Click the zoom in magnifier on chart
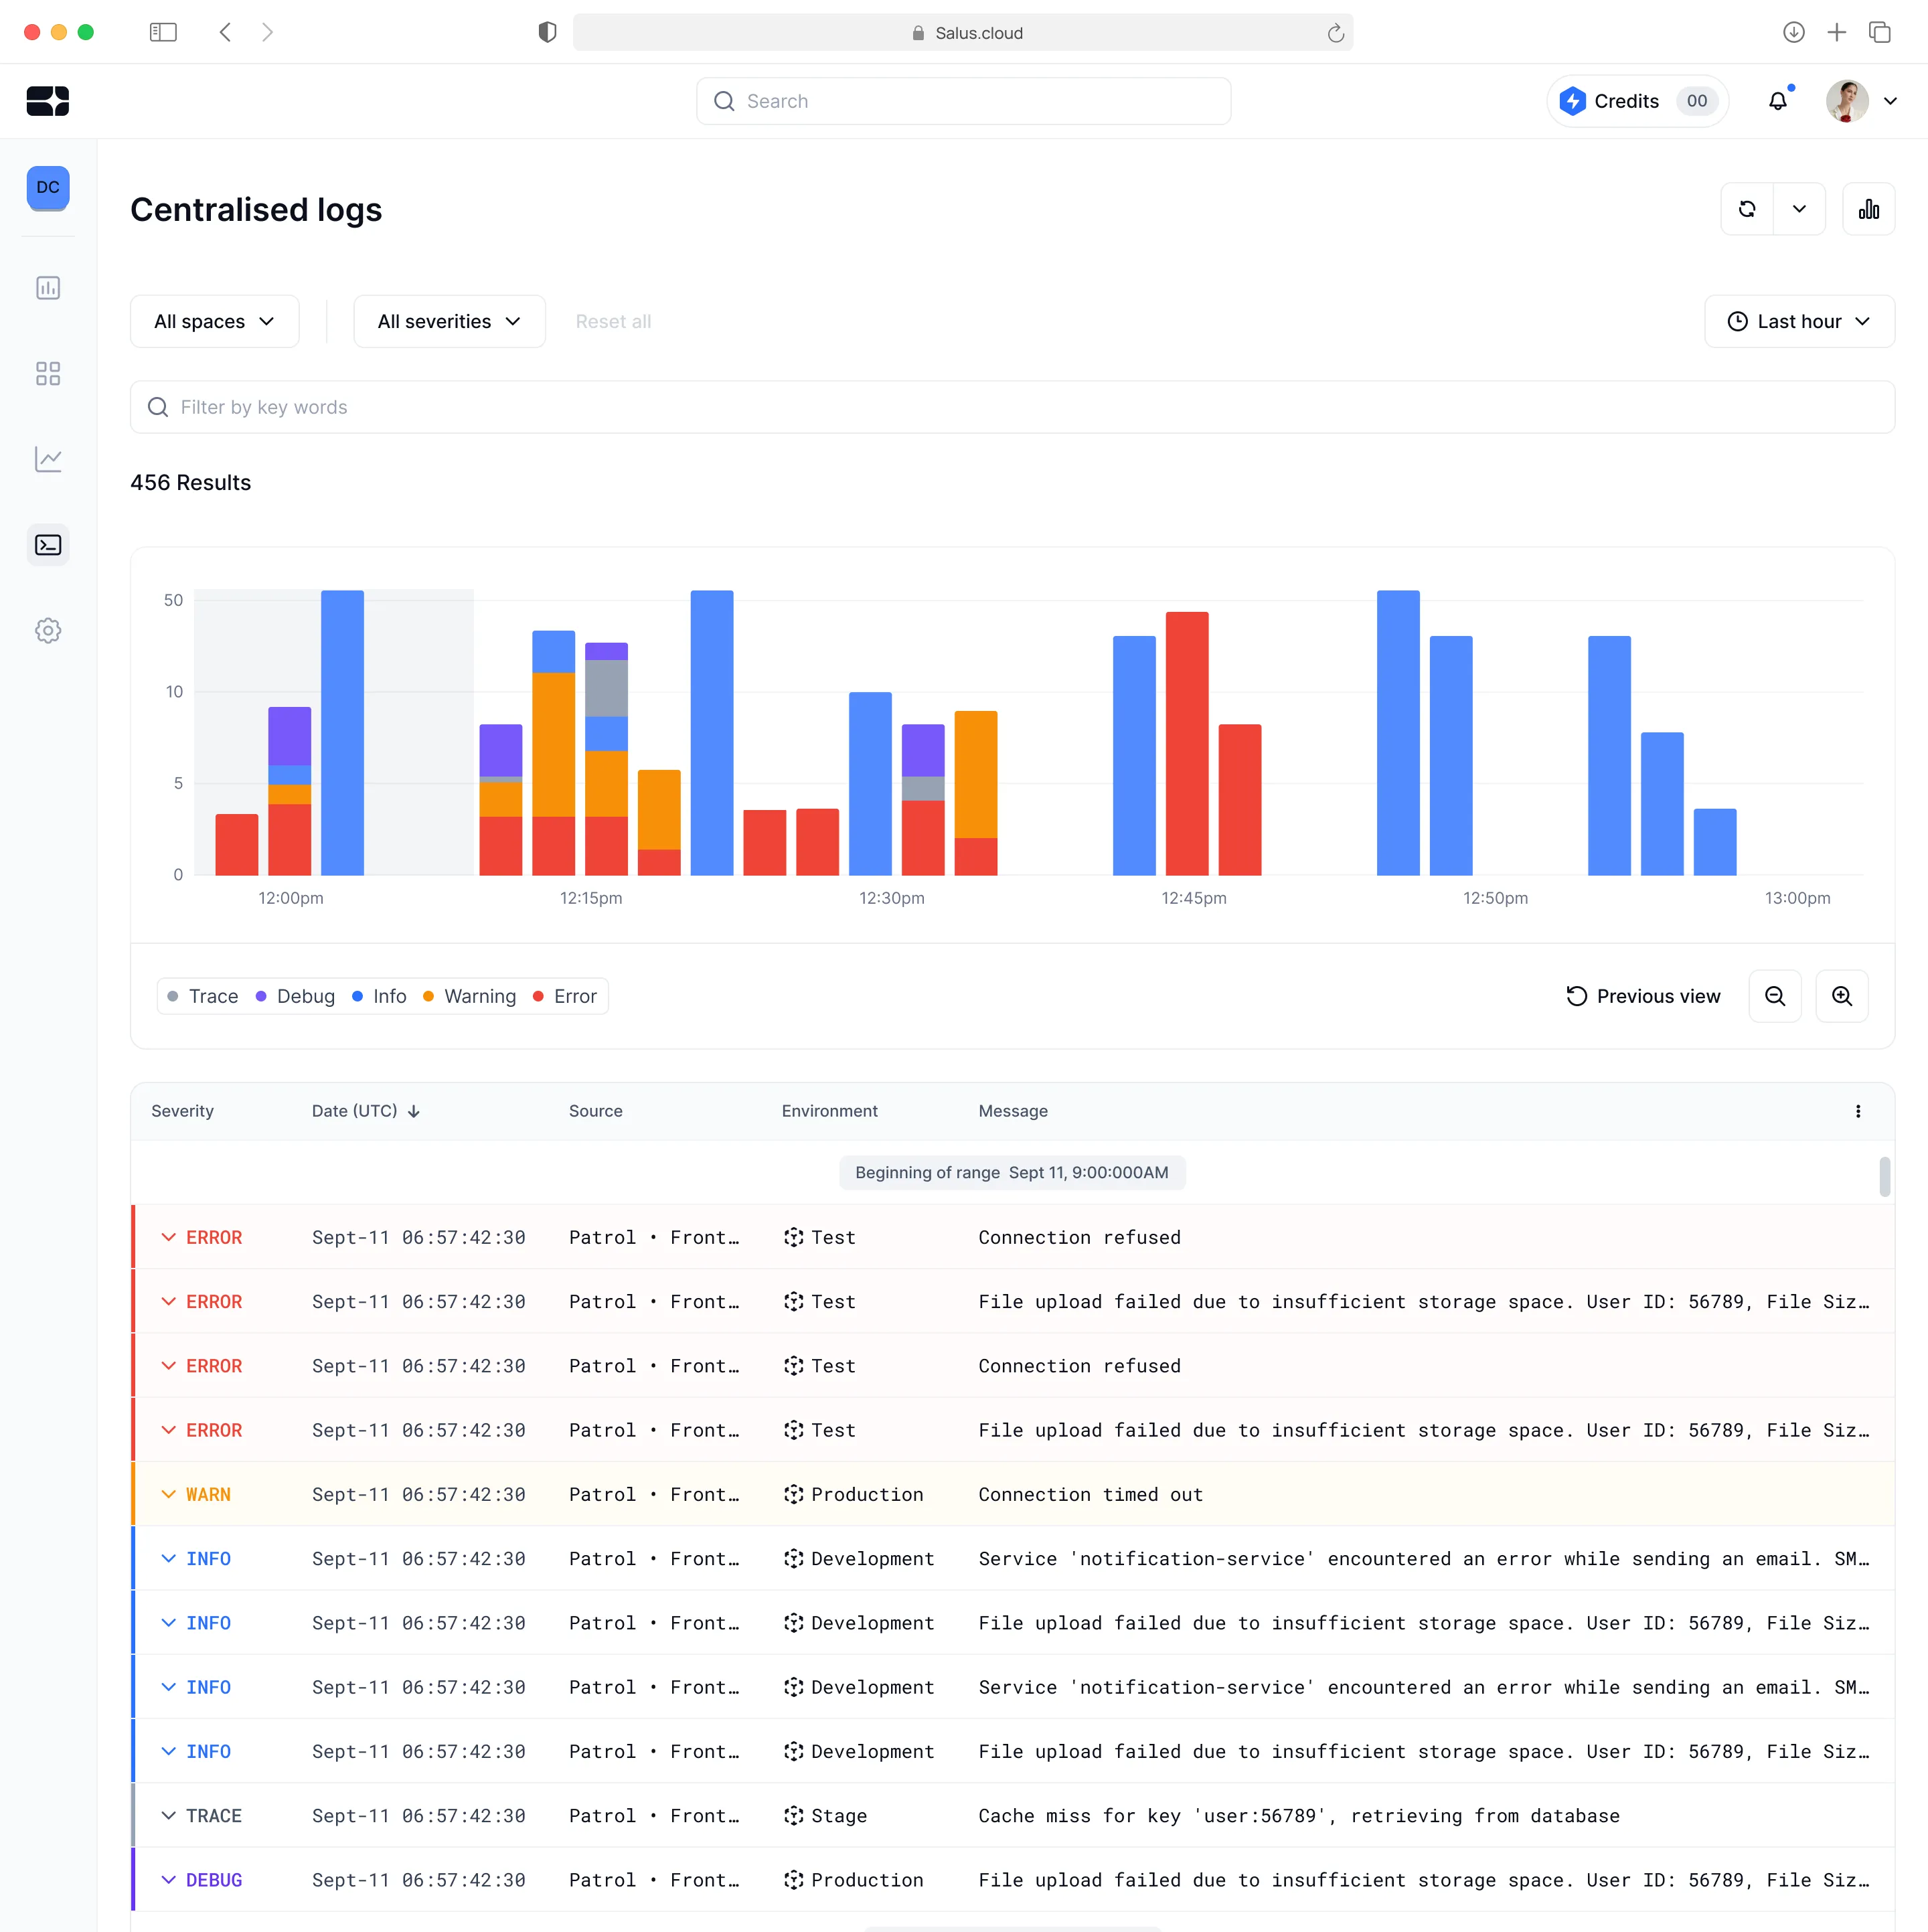 (x=1842, y=996)
